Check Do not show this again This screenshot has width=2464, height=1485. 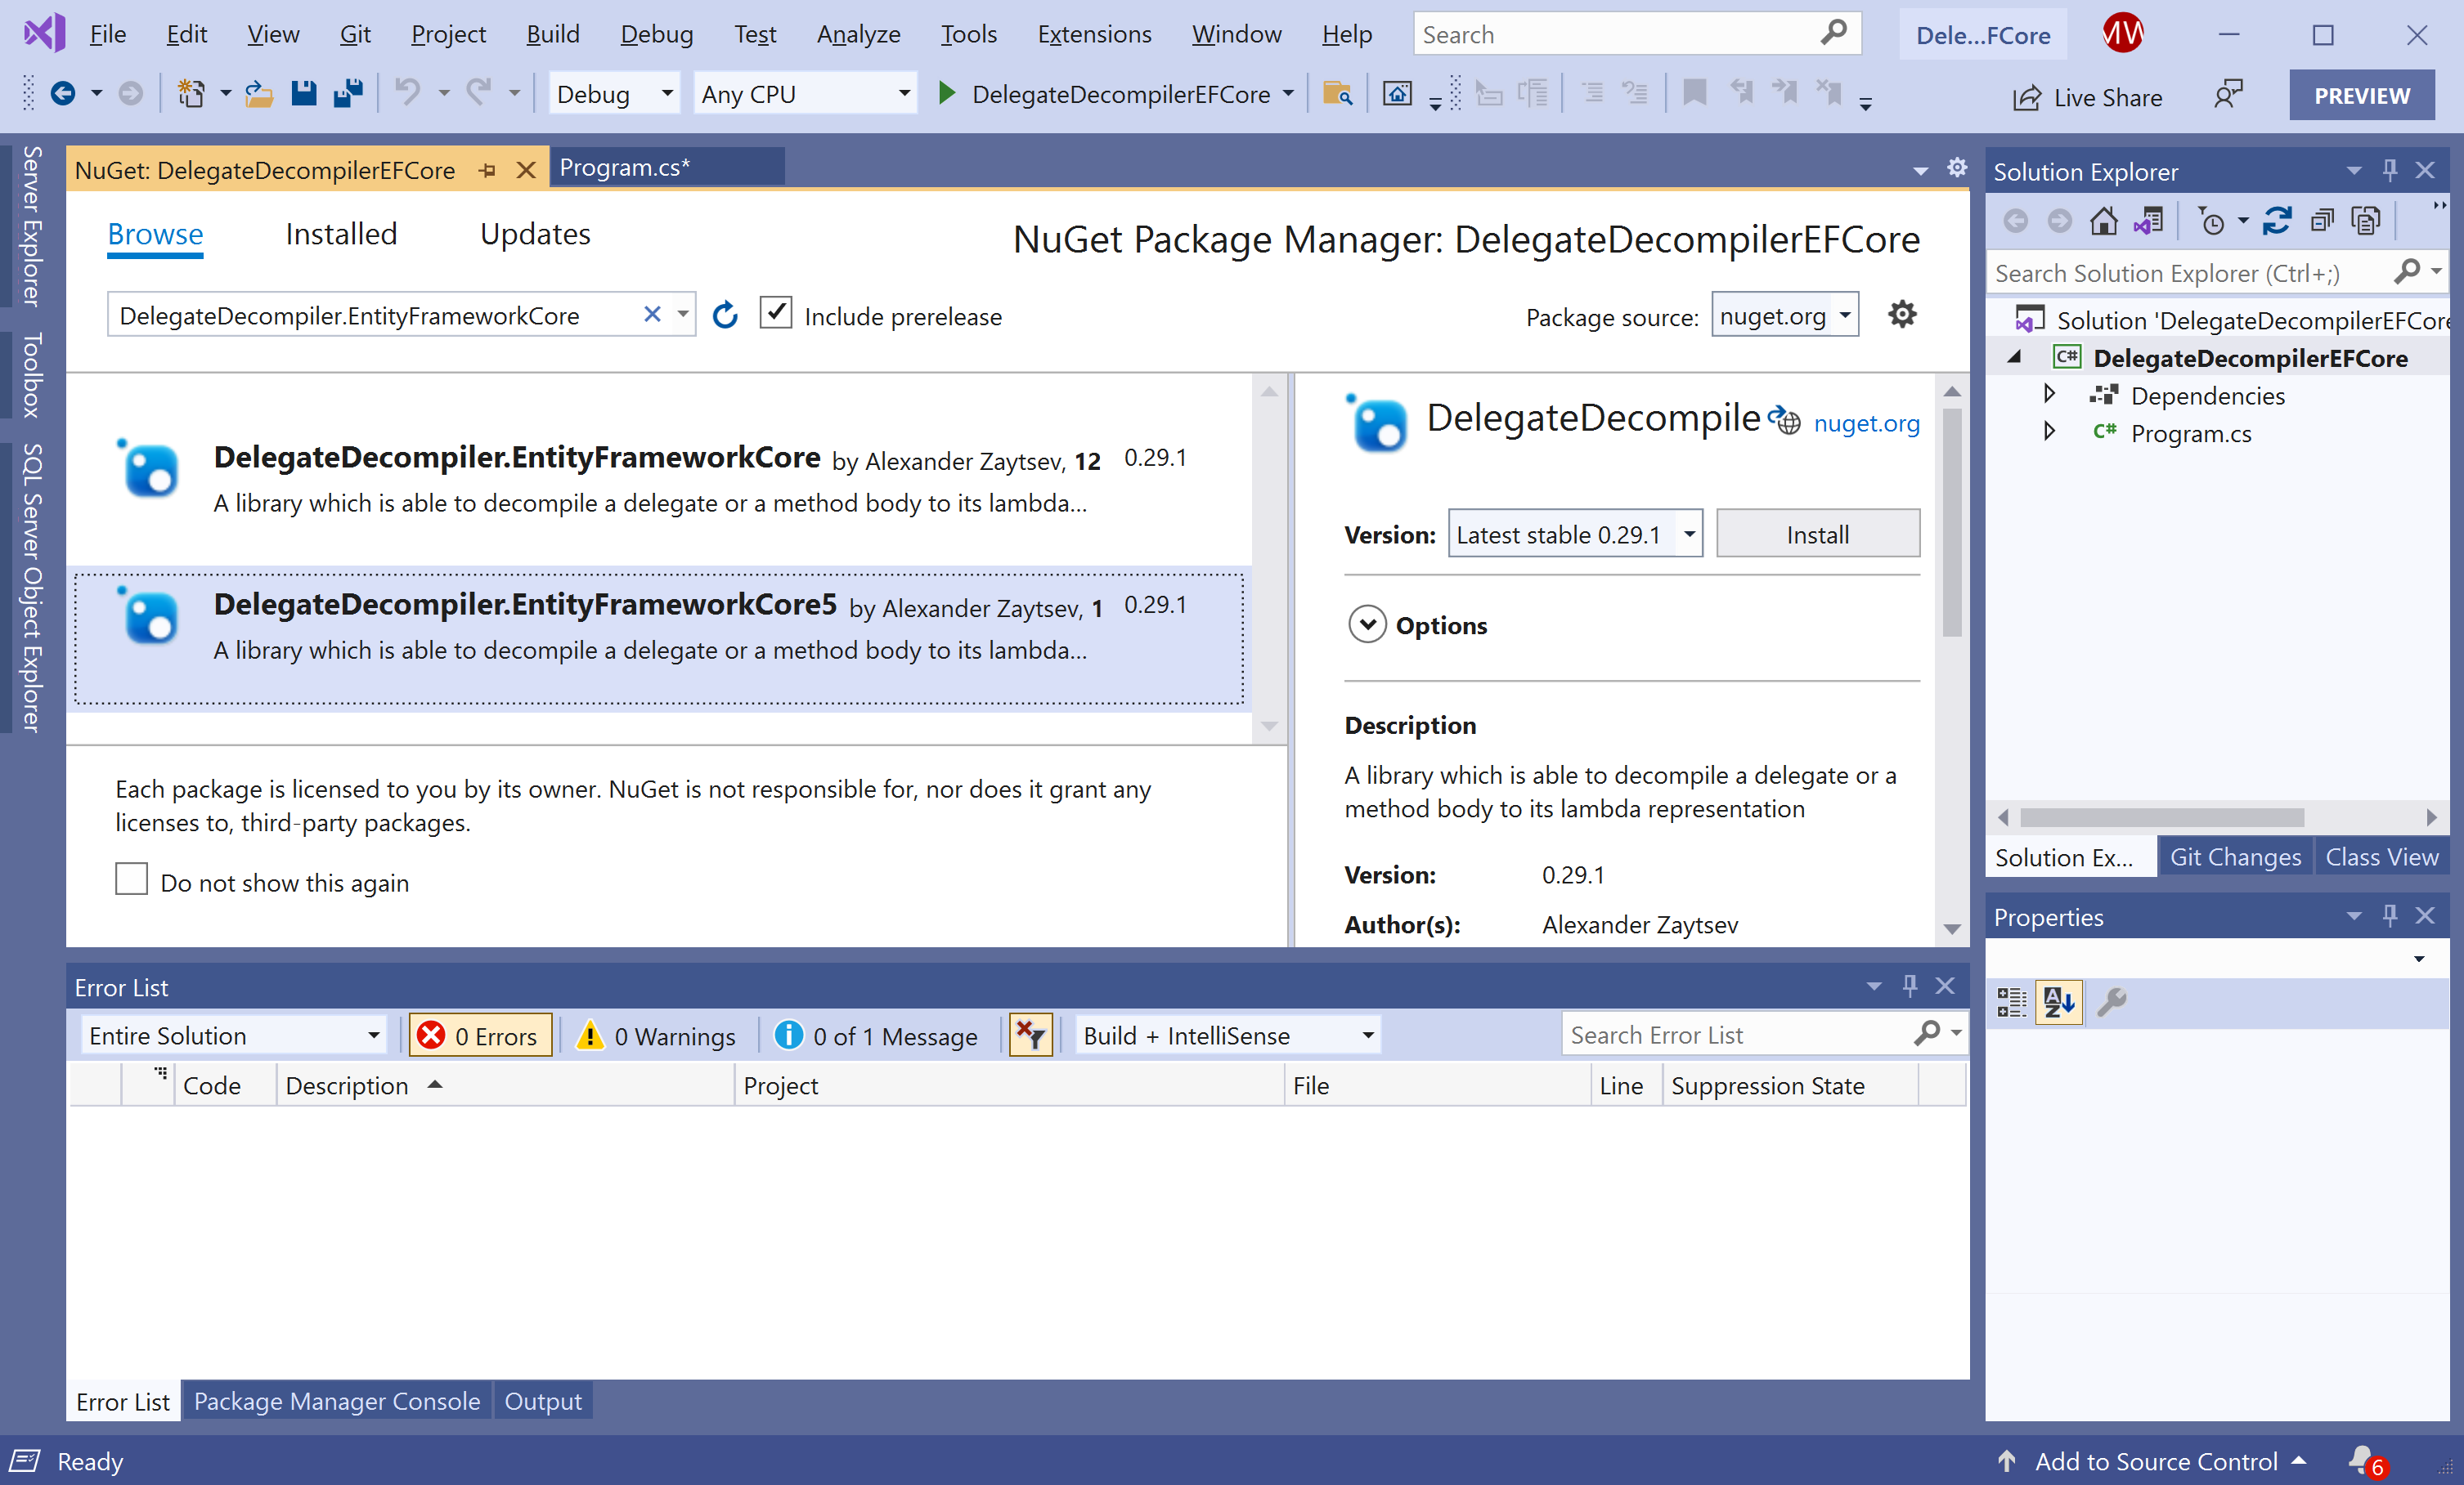tap(131, 880)
